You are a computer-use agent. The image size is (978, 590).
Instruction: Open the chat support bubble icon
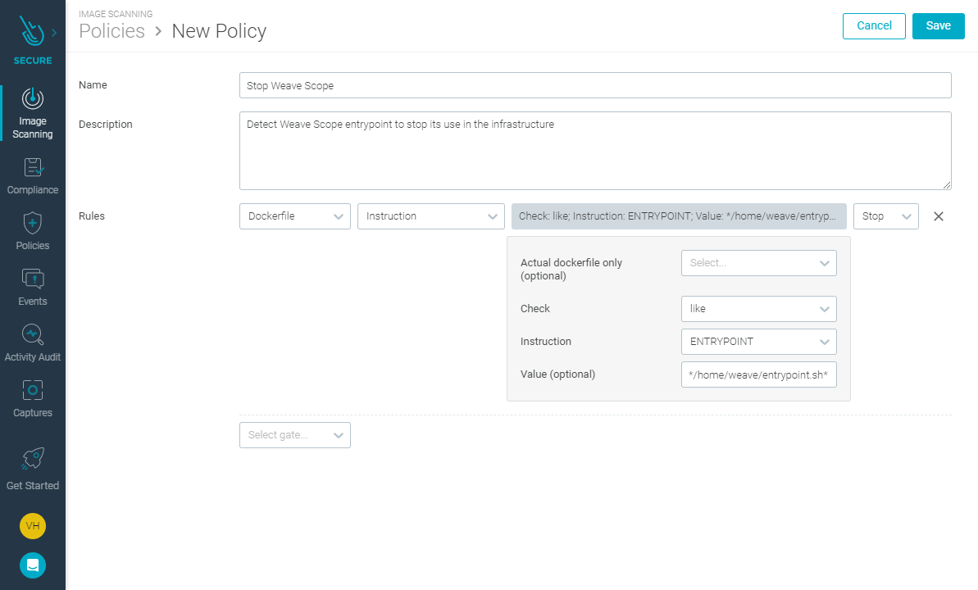click(33, 565)
